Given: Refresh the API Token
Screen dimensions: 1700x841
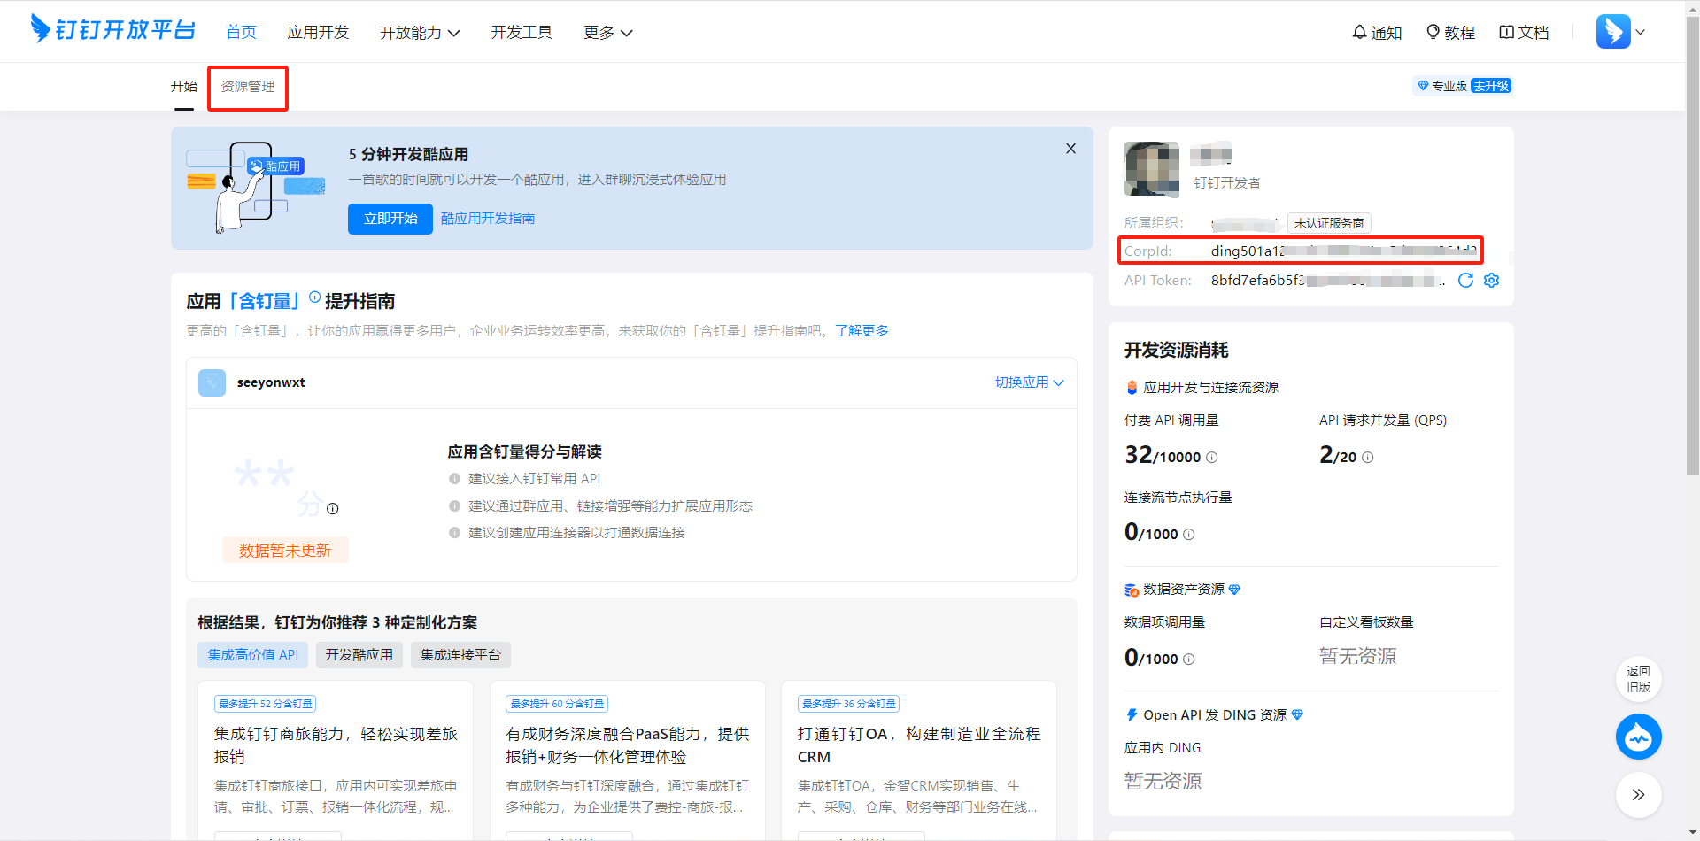Looking at the screenshot, I should [1465, 281].
